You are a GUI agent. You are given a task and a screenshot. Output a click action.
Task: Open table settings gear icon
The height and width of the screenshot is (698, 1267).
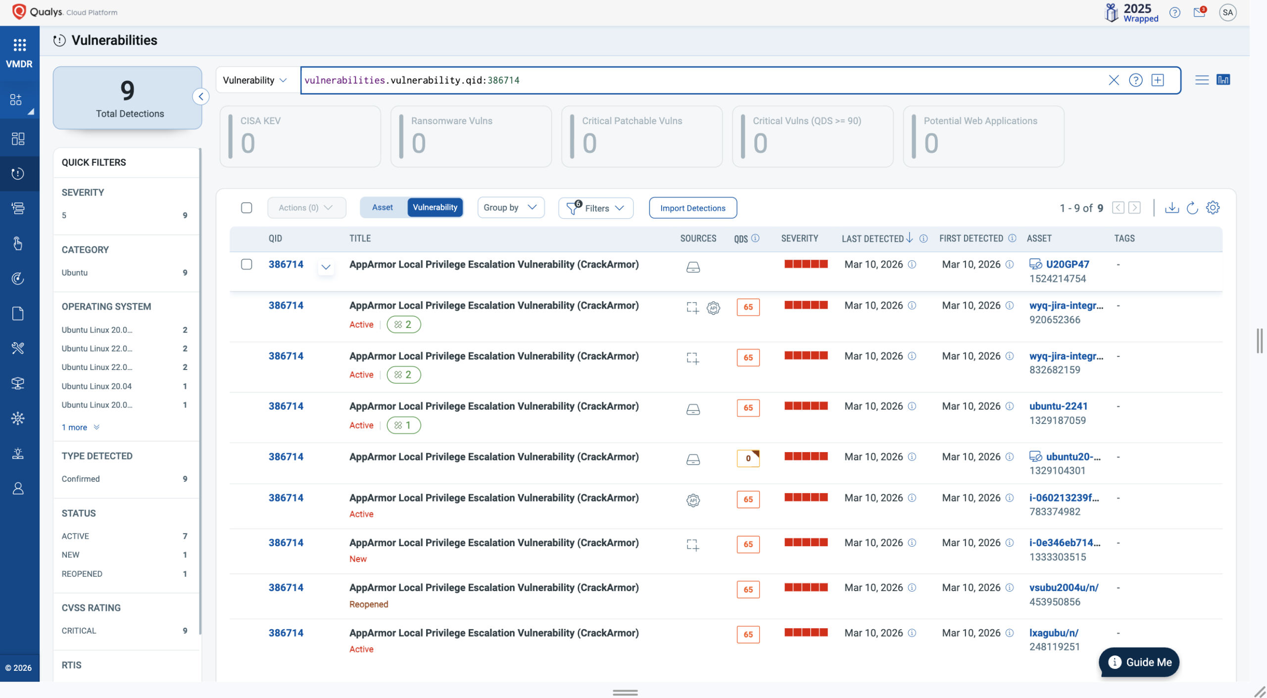(x=1213, y=208)
